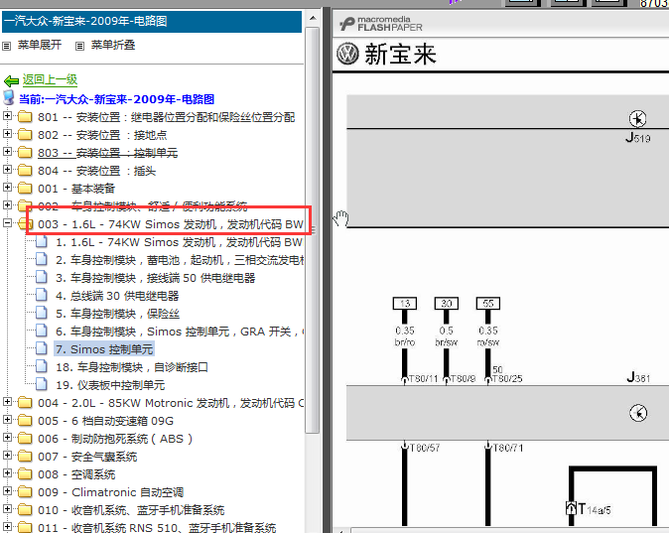Expand the 004 2.0L 85KW Motronic folder
Image resolution: width=669 pixels, height=533 pixels.
click(x=7, y=402)
